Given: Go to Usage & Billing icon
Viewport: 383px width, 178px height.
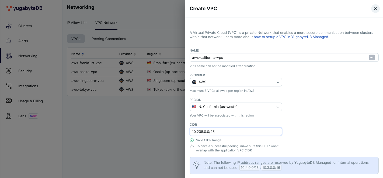Looking at the screenshot, I should coord(9,101).
